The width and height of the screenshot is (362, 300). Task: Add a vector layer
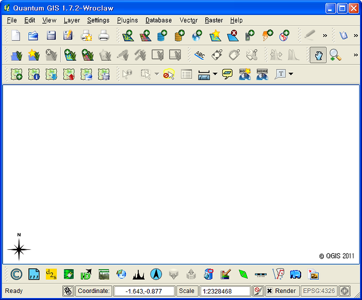[128, 36]
